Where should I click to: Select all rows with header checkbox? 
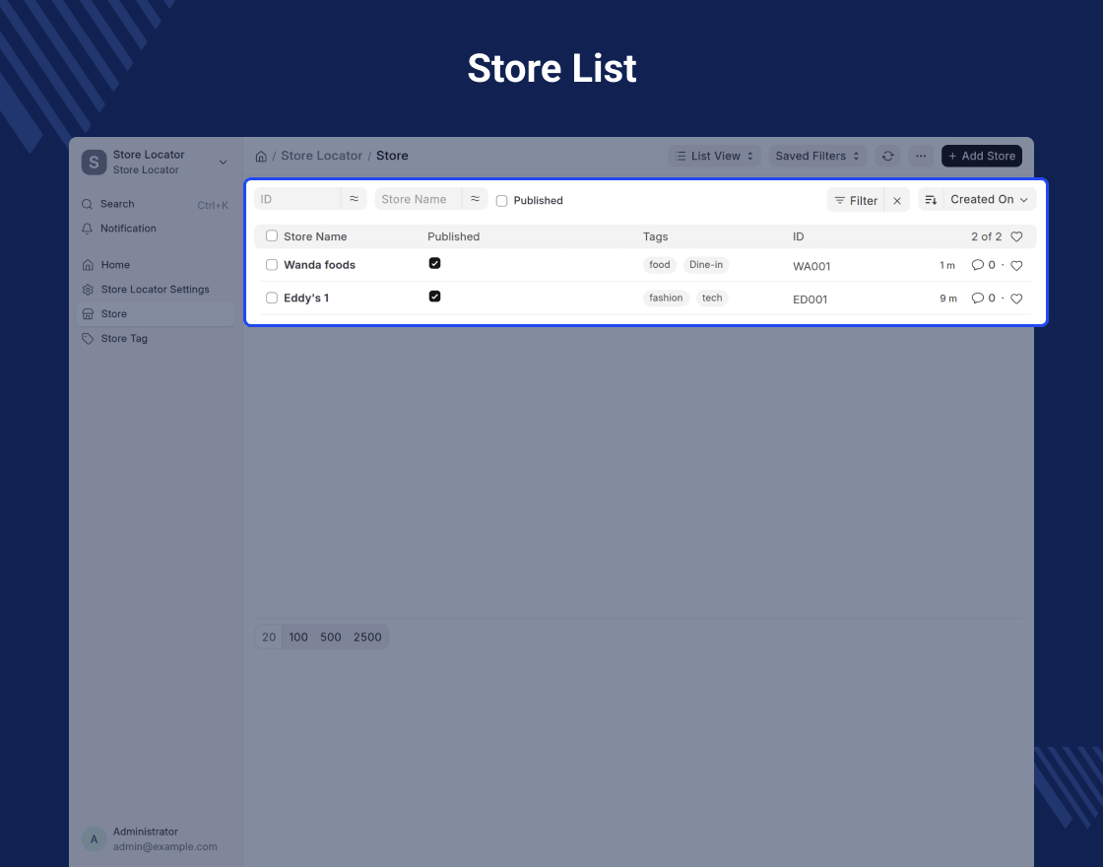tap(272, 236)
